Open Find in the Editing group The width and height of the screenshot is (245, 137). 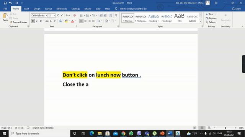pyautogui.click(x=210, y=14)
